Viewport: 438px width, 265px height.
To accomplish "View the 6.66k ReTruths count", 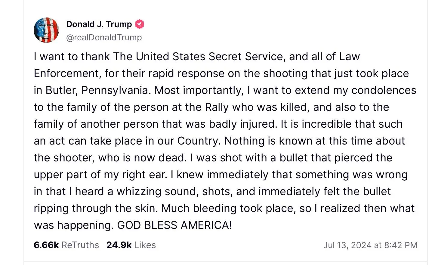I will point(46,245).
